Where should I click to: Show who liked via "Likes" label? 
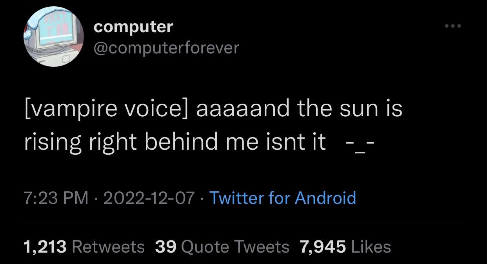point(371,247)
